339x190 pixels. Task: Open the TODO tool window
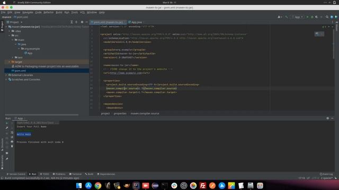(x=44, y=174)
